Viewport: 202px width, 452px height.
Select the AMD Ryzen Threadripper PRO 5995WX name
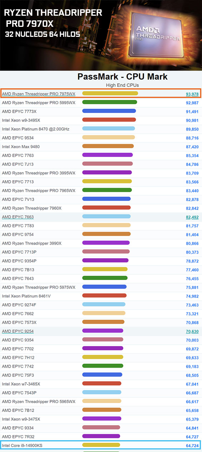39,103
